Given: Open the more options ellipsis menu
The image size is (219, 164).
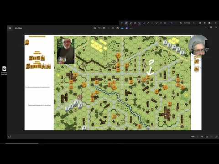Looking at the screenshot, I should (x=131, y=28).
